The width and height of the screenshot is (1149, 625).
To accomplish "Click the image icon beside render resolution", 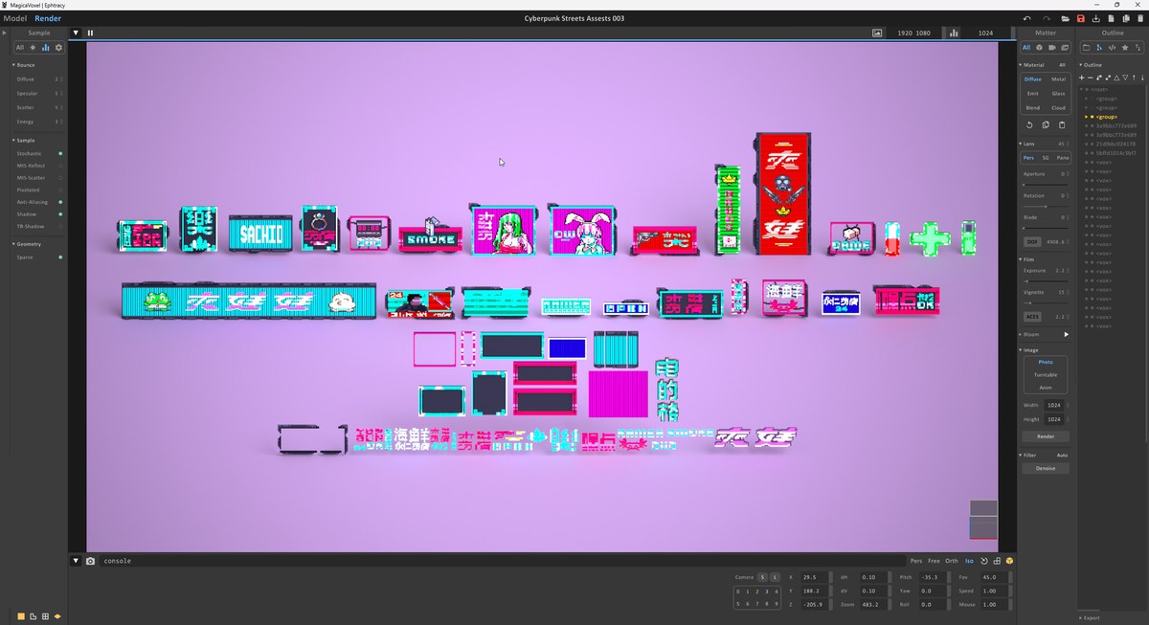I will click(x=877, y=33).
